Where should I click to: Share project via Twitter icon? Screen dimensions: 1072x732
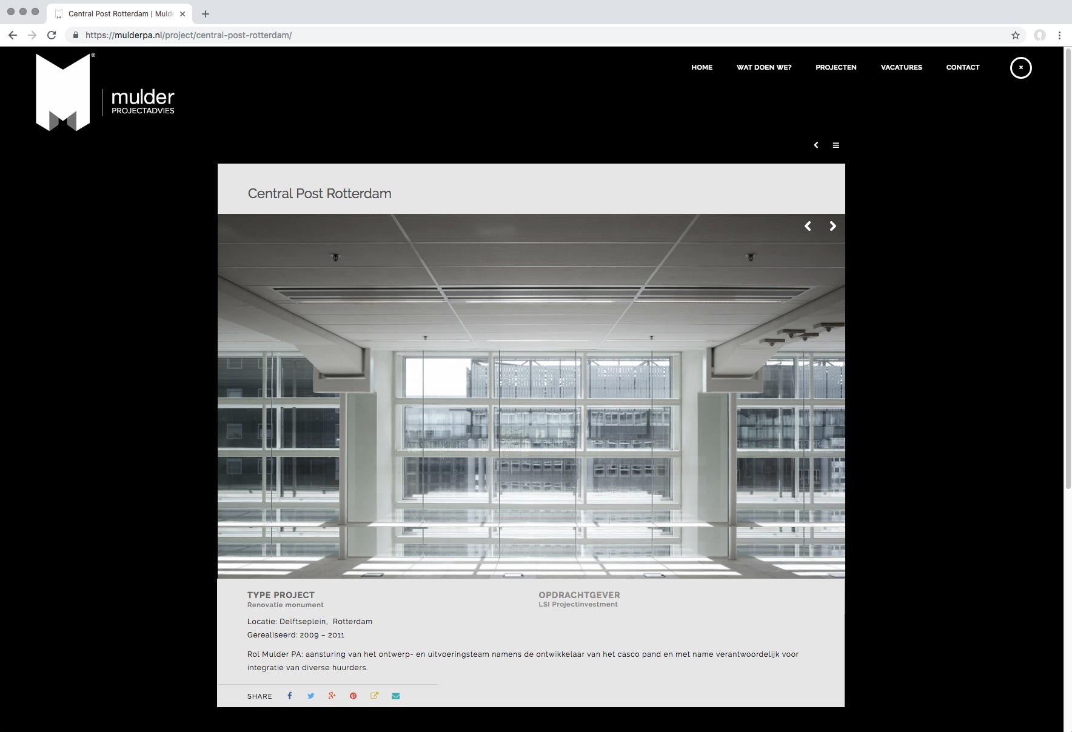point(310,696)
